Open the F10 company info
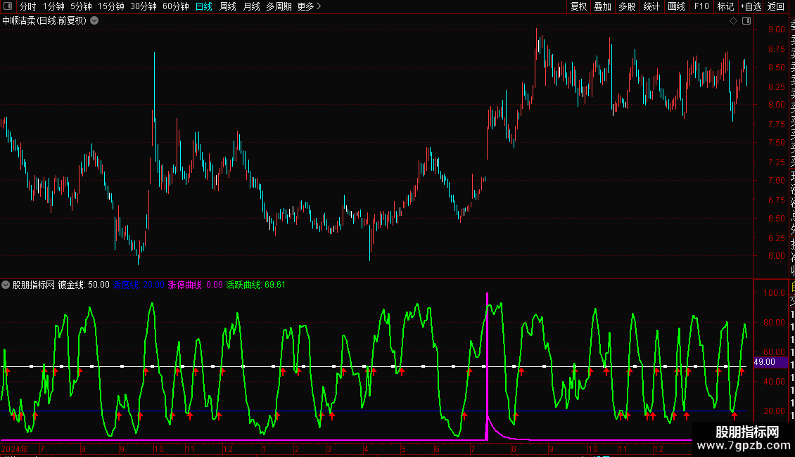The height and width of the screenshot is (457, 795). 701,7
